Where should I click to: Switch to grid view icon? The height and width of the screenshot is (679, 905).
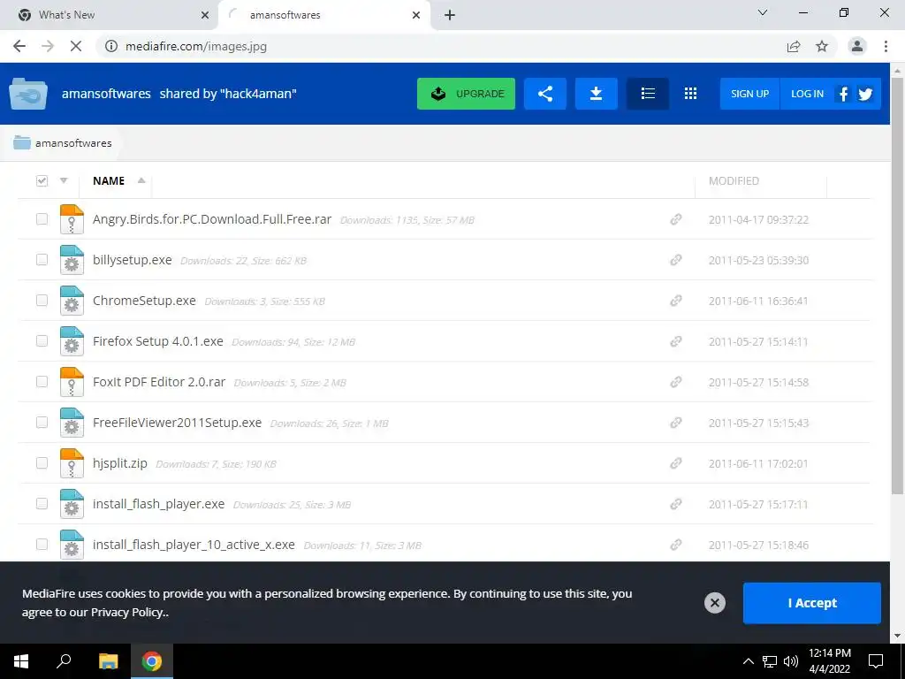tap(690, 94)
